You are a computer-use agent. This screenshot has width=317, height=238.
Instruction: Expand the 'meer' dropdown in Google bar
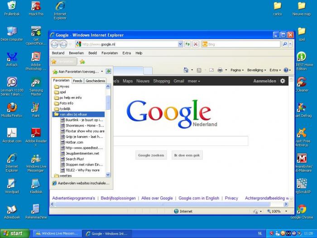coord(194,81)
